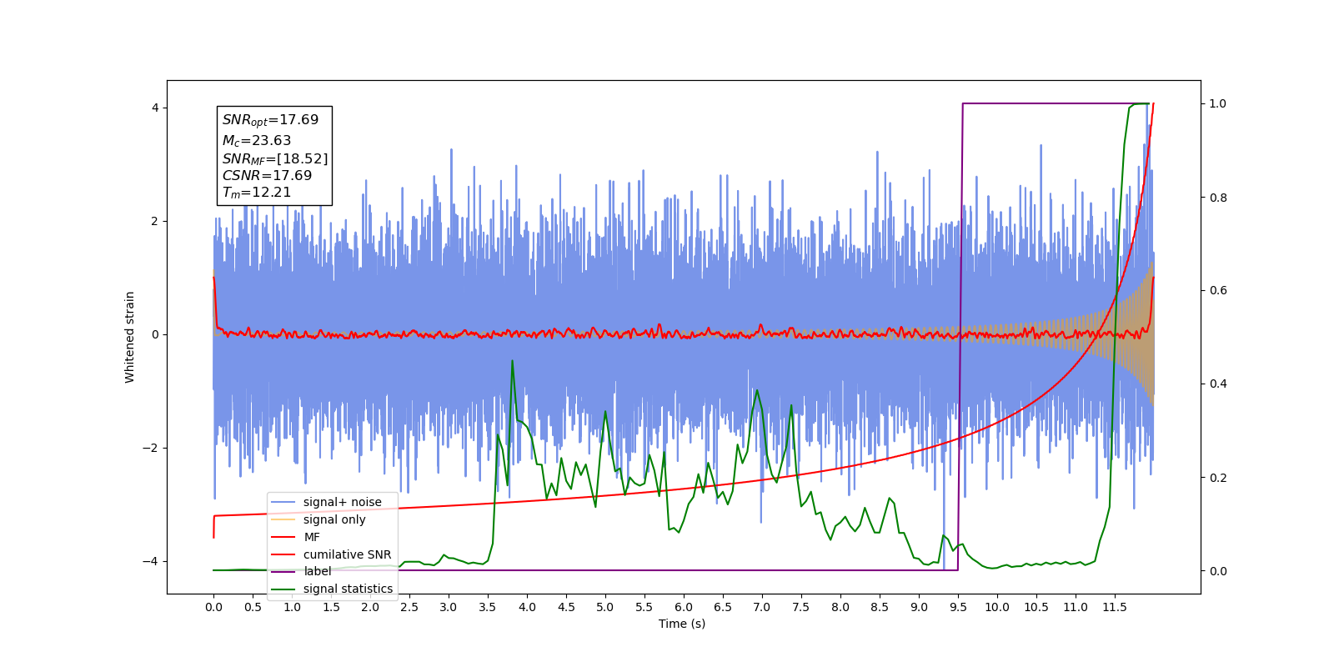Viewport: 1334px width, 667px height.
Task: Click the 10.5 tick on the time axis
Action: (x=1036, y=607)
